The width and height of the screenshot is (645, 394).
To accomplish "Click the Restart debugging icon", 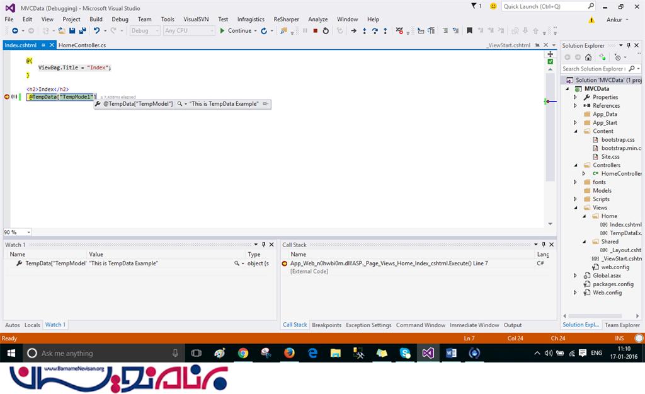I will (x=326, y=30).
